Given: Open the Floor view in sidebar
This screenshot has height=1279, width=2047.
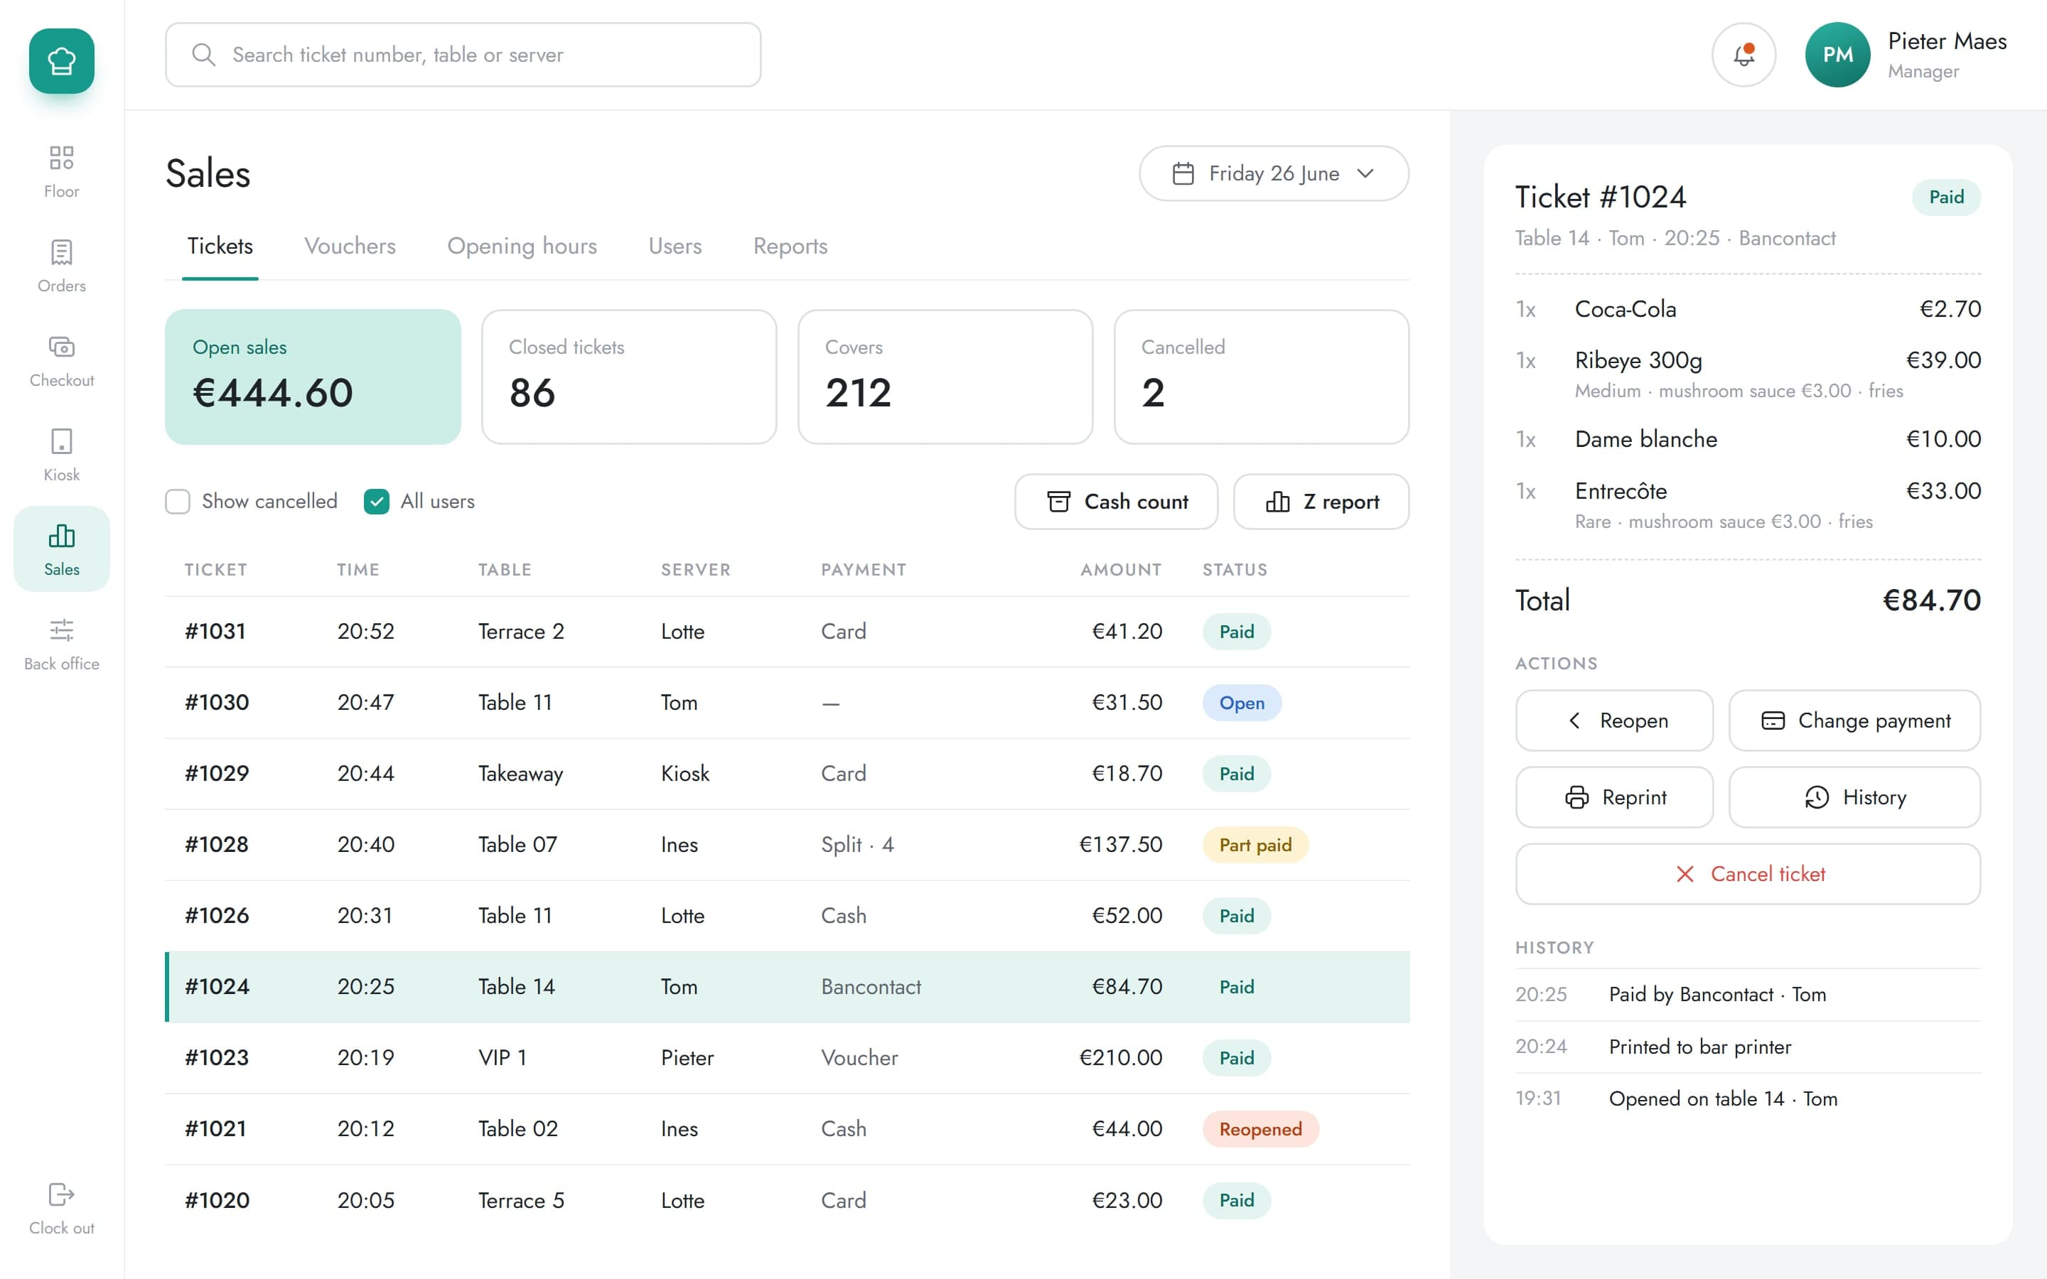Looking at the screenshot, I should pos(62,172).
